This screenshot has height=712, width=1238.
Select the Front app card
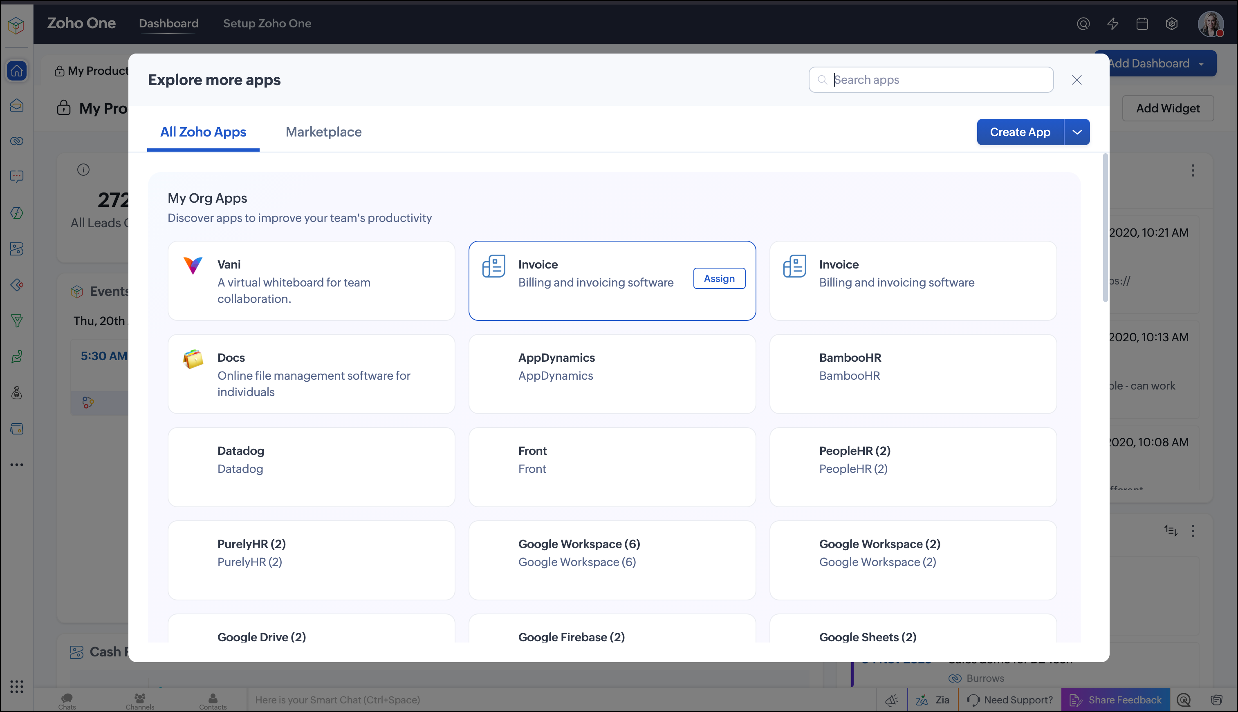tap(612, 467)
